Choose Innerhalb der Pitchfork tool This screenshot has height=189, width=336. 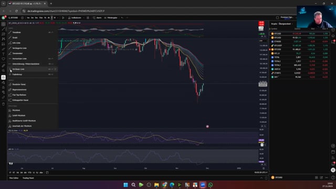coord(33,126)
